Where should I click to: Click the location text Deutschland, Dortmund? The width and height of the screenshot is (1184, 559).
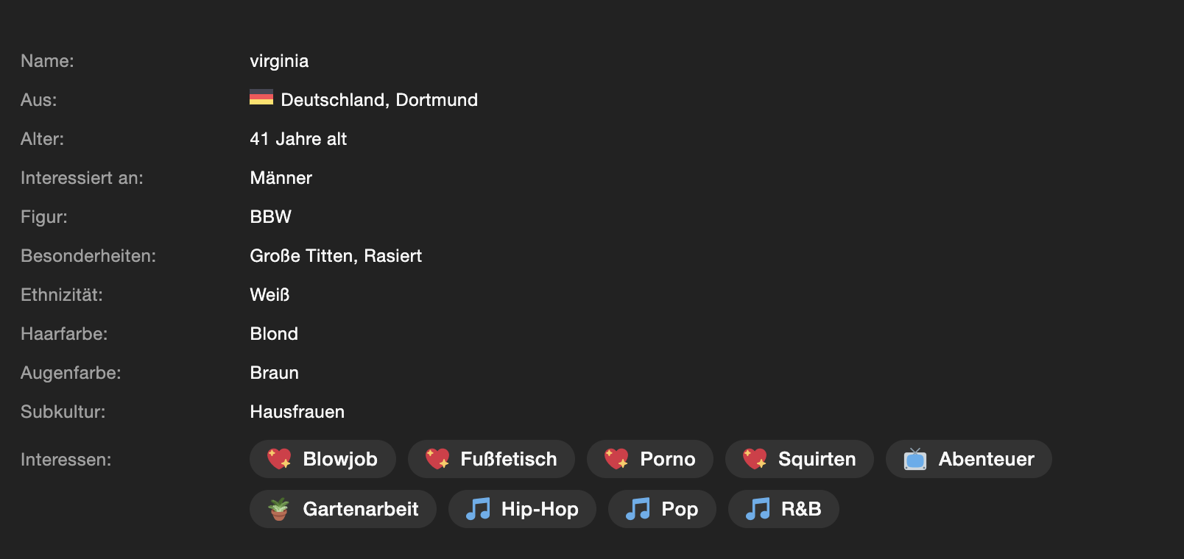379,100
